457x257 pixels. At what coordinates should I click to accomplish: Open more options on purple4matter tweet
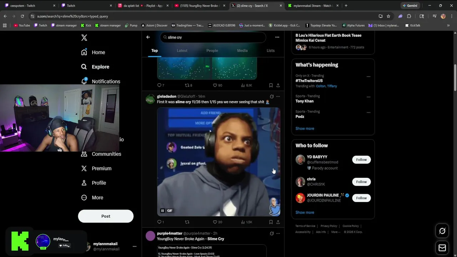278,233
